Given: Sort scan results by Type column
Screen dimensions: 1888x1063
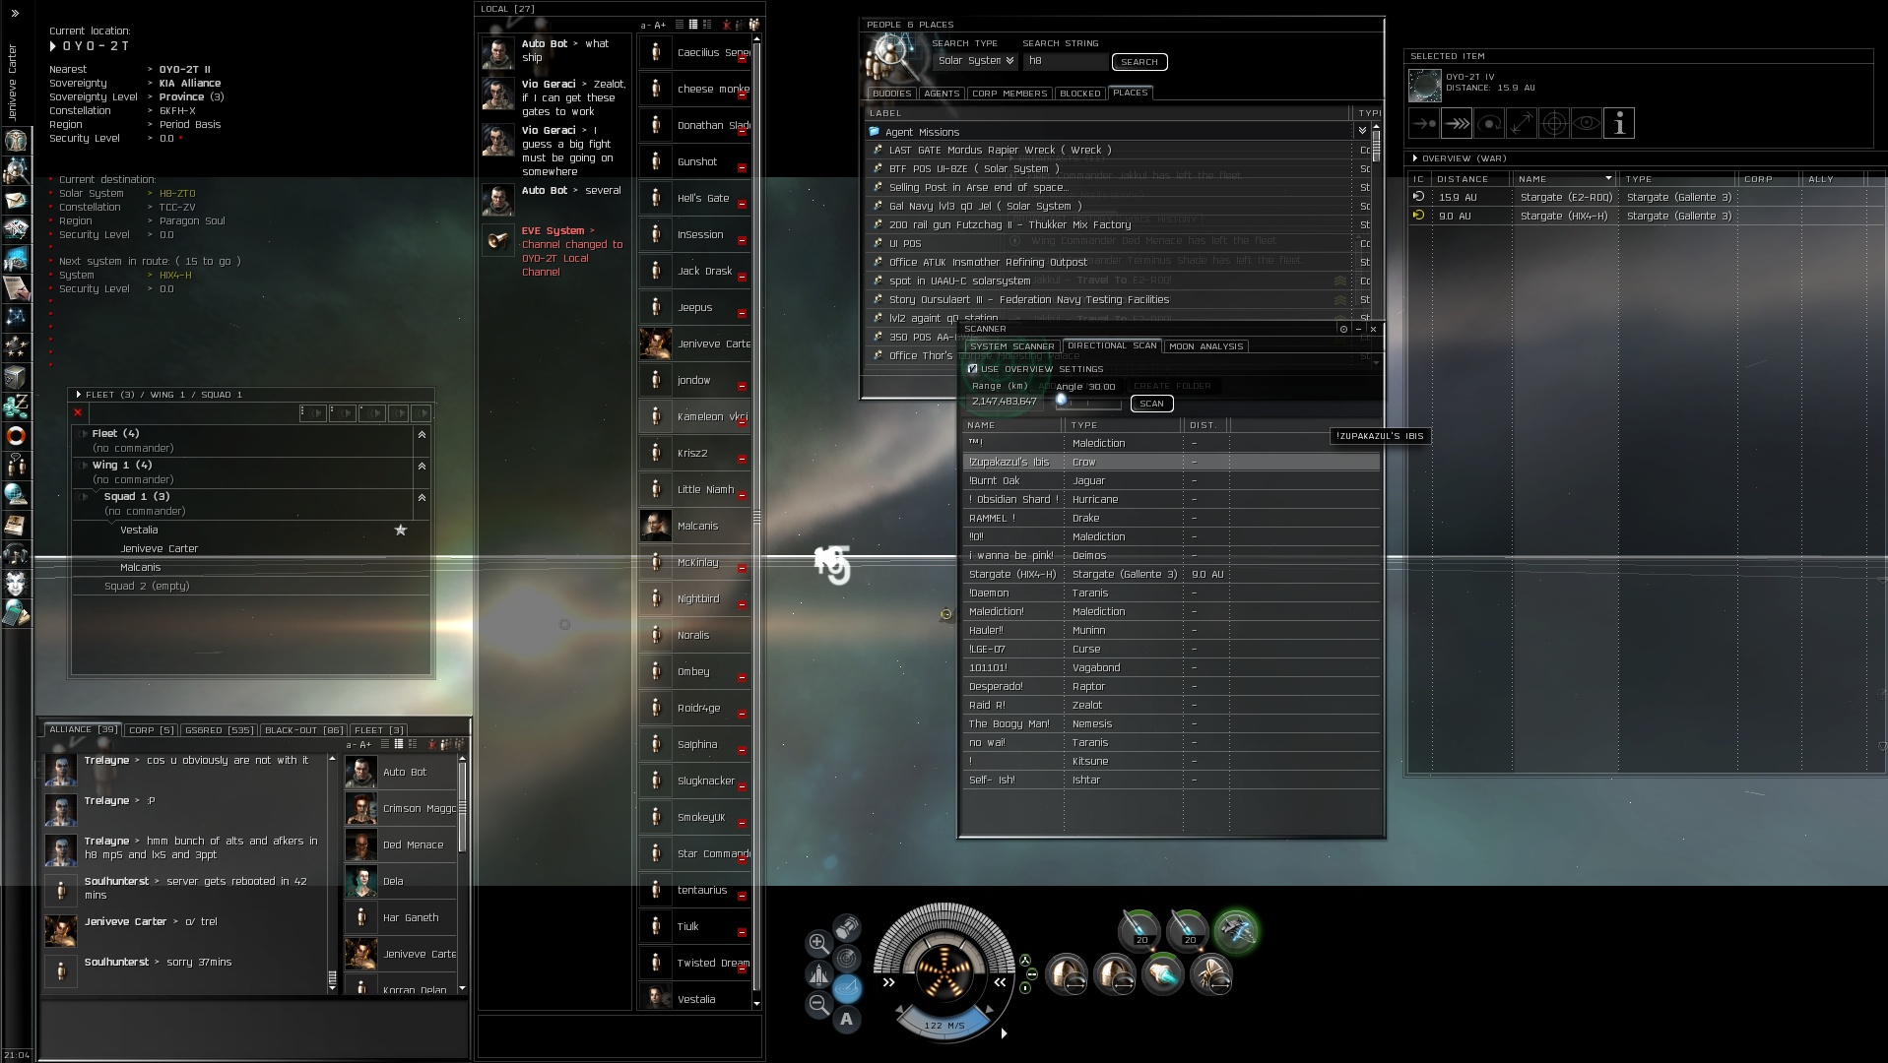Looking at the screenshot, I should point(1123,425).
